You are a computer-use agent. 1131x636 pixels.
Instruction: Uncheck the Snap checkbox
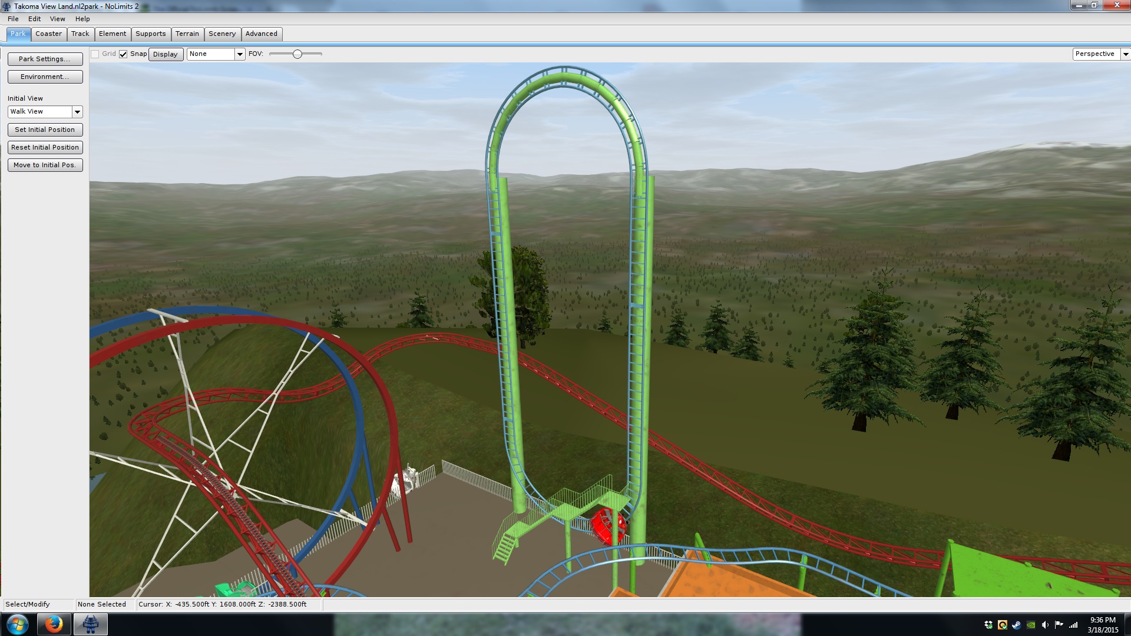pyautogui.click(x=123, y=54)
